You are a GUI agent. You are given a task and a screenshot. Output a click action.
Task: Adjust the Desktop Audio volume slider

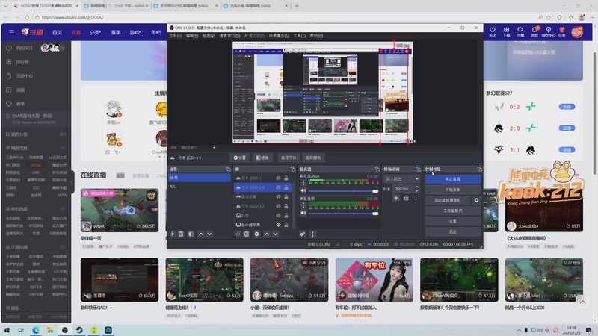(x=343, y=214)
